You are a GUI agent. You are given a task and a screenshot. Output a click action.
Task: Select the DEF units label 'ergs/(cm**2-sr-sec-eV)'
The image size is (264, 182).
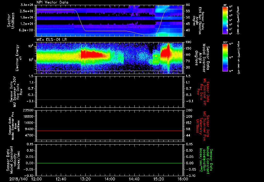[x=238, y=58]
